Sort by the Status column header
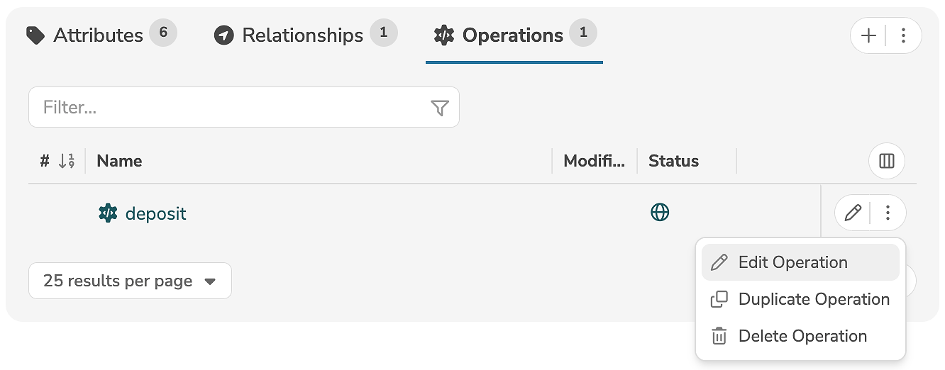 [673, 161]
